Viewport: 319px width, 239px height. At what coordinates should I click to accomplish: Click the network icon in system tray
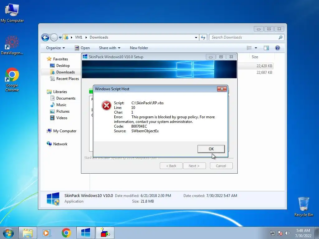(272, 233)
